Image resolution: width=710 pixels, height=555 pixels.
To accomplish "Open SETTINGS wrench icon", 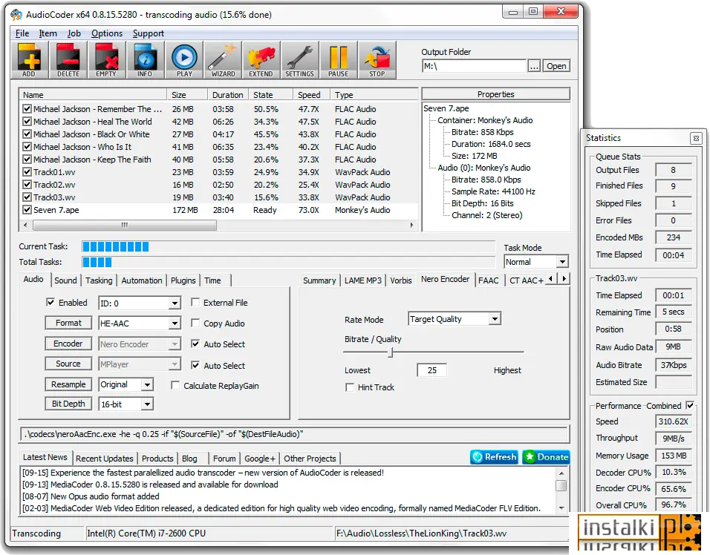I will [x=299, y=60].
